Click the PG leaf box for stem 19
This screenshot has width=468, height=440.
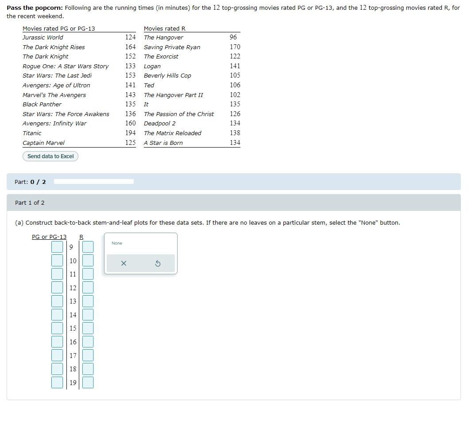point(57,382)
